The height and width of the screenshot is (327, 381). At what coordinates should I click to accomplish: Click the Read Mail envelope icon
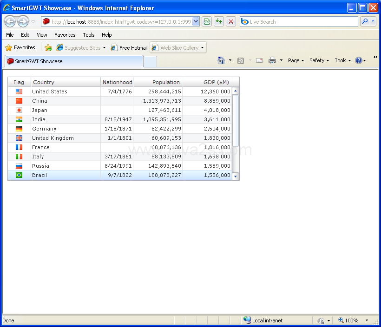(x=259, y=60)
